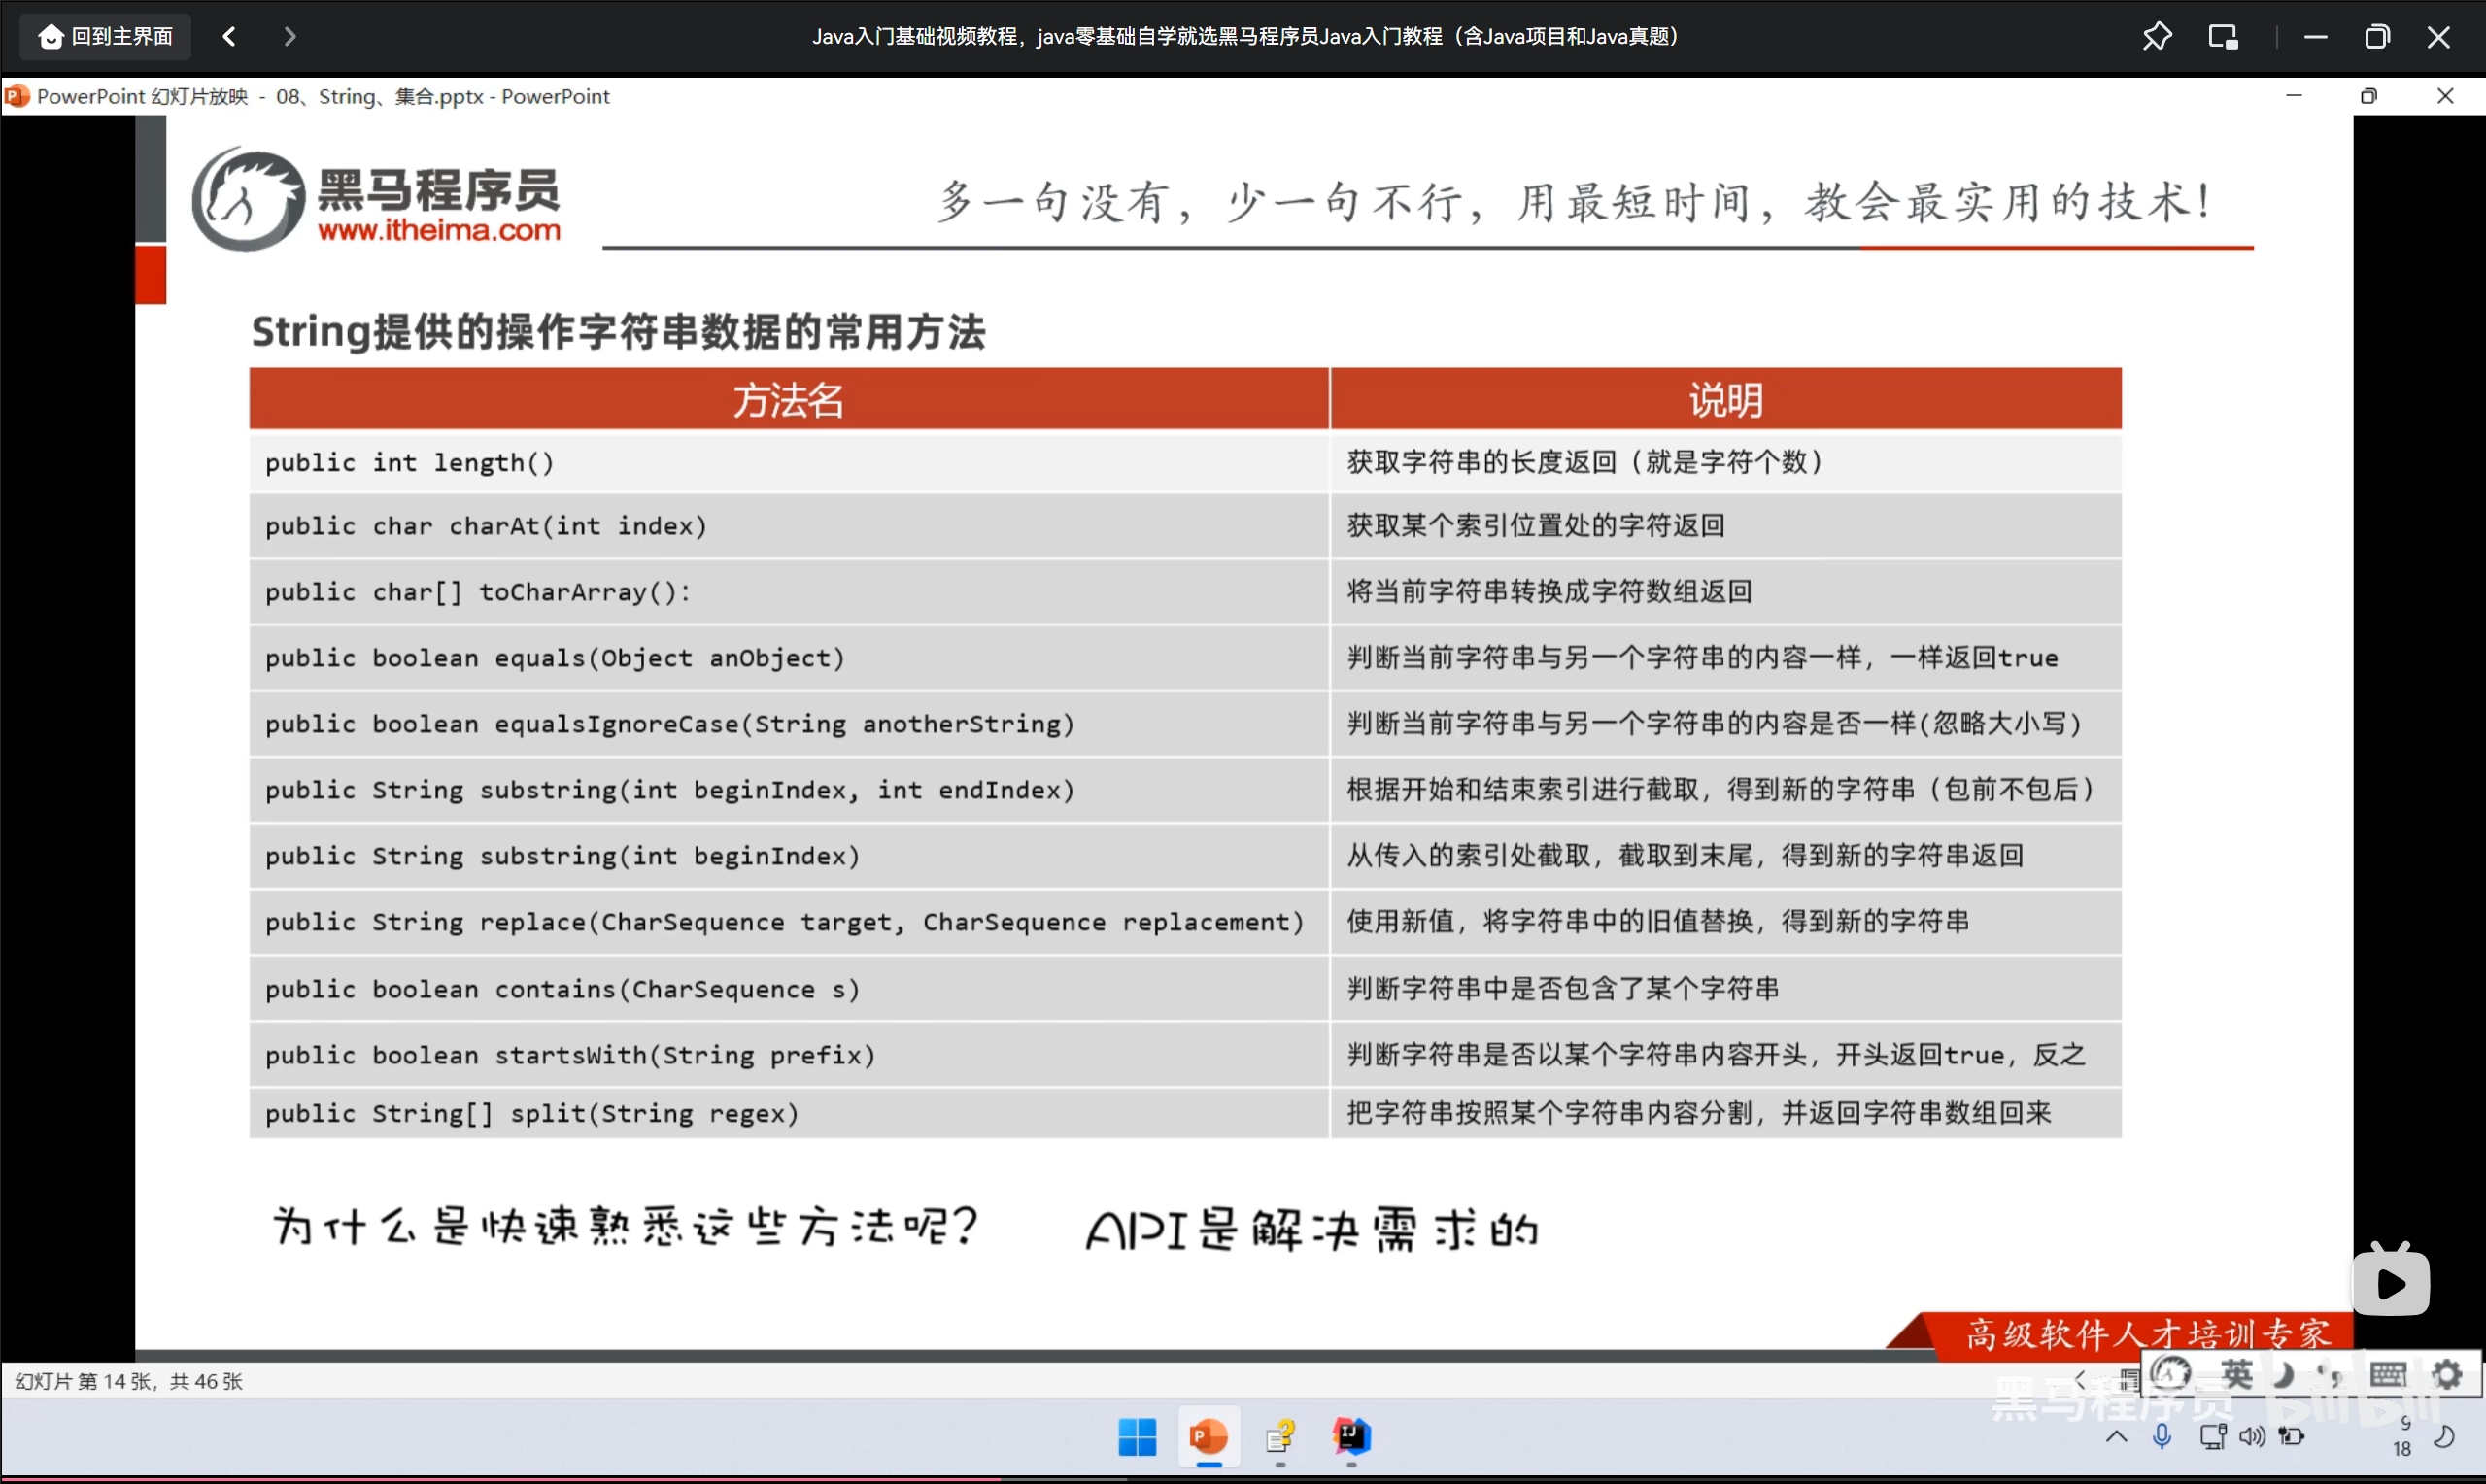
Task: Go forward with the right arrow
Action: (x=290, y=37)
